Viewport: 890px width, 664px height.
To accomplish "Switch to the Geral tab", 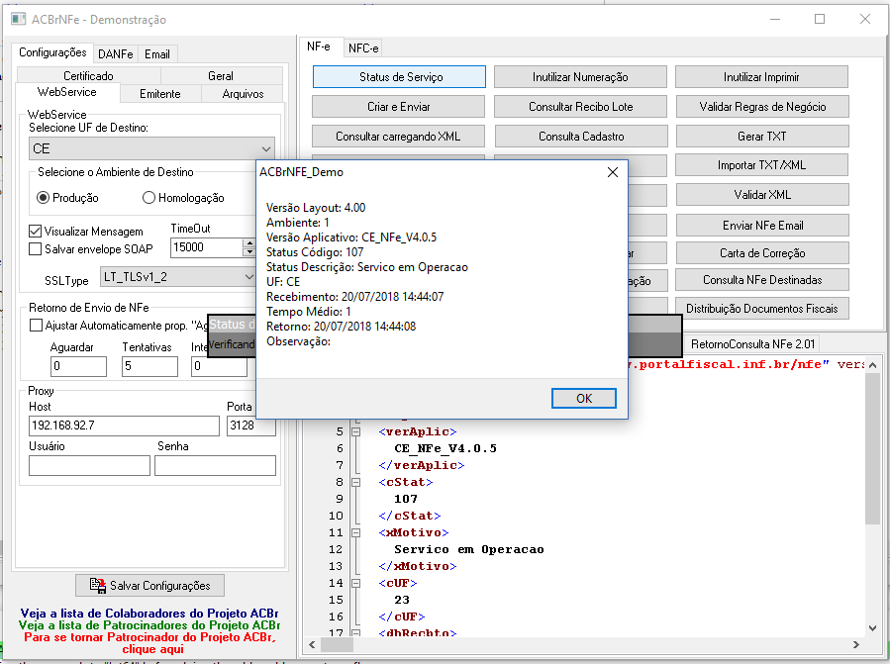I will click(x=221, y=75).
